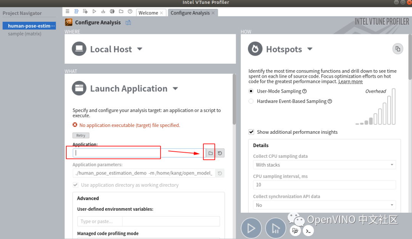The width and height of the screenshot is (412, 239).
Task: Select Hardware Event-Based Sampling radio button
Action: pyautogui.click(x=251, y=101)
